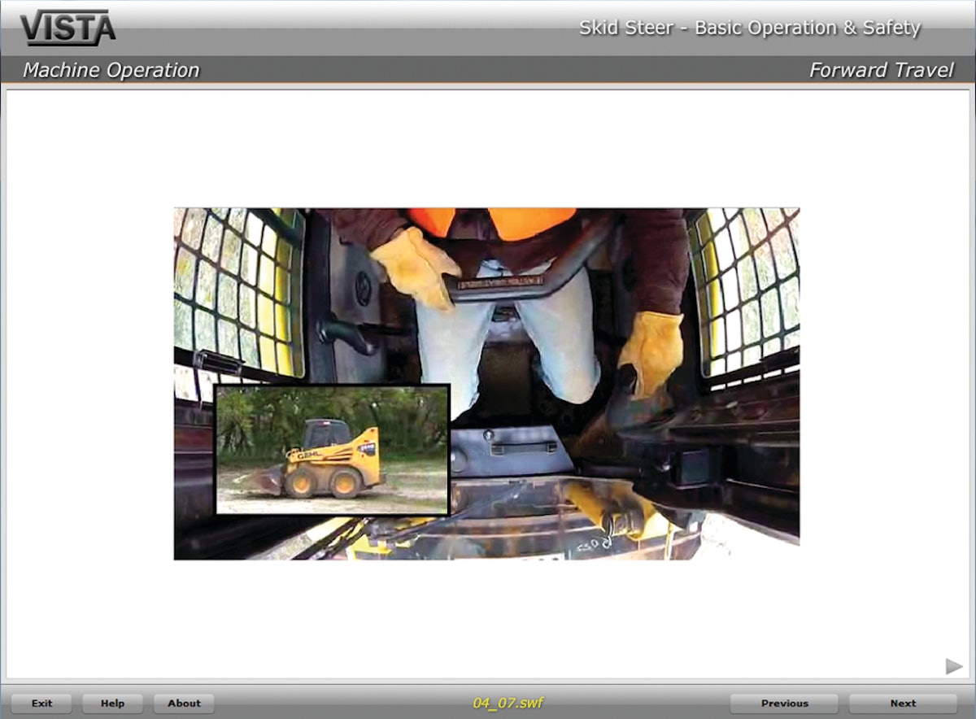This screenshot has height=719, width=976.
Task: Open the About dialog
Action: click(183, 704)
